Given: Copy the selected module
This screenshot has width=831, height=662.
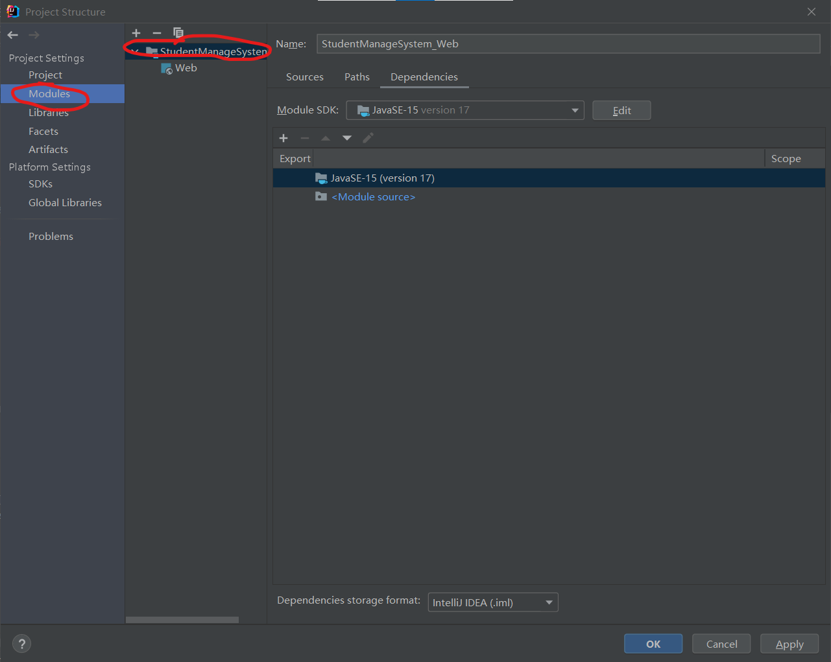Looking at the screenshot, I should 178,33.
